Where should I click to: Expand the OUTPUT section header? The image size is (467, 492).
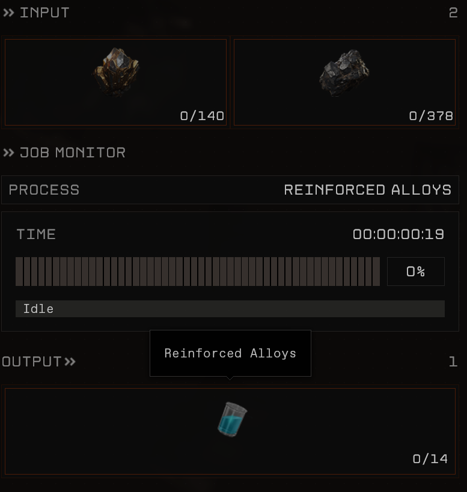click(31, 362)
